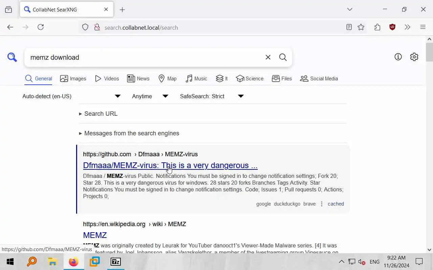
Task: Click the github.com result URL
Action: [x=140, y=154]
